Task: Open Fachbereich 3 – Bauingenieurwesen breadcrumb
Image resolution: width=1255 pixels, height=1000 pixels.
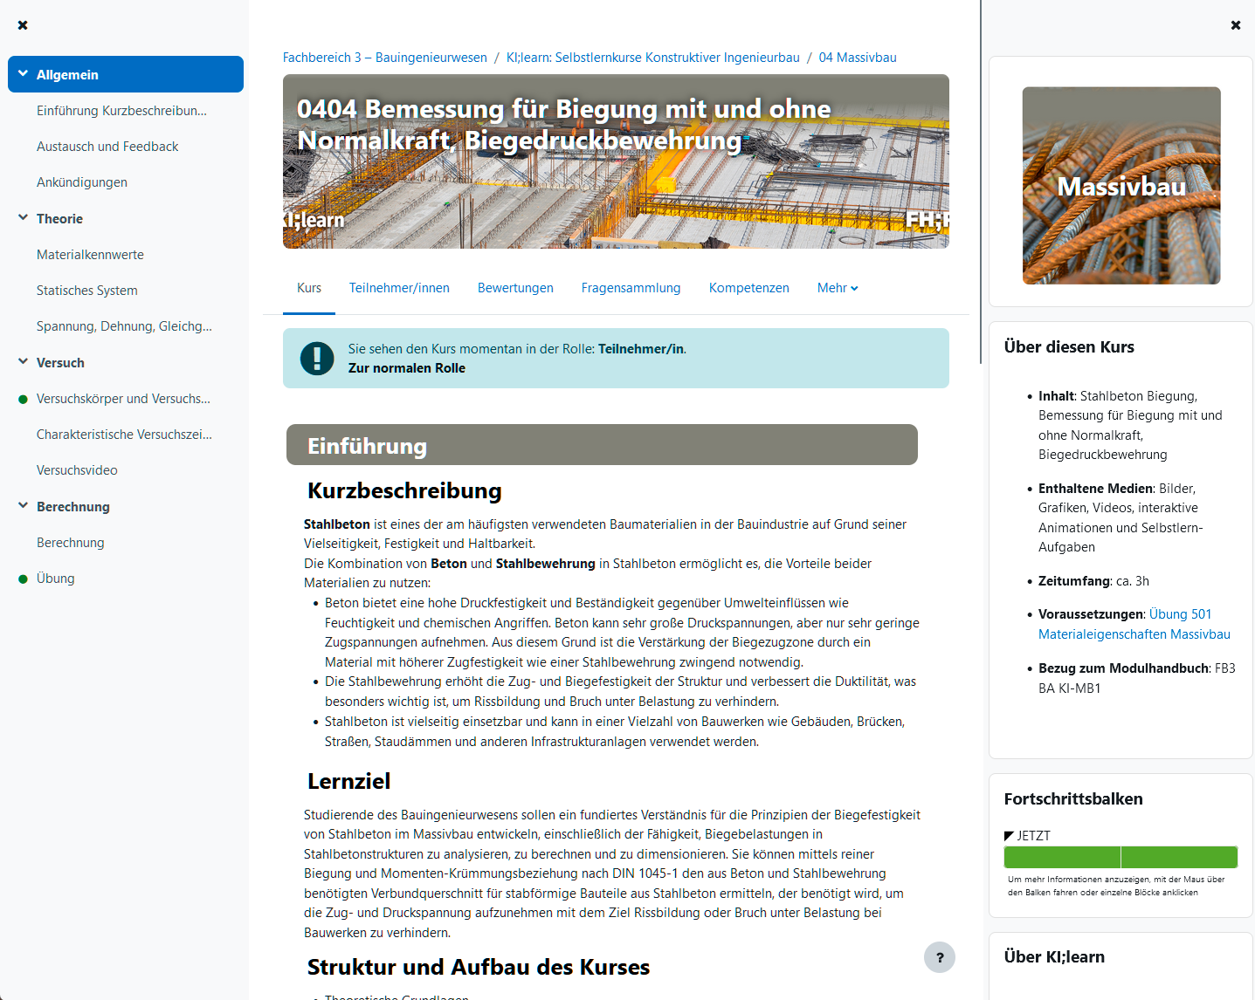Action: click(x=385, y=58)
